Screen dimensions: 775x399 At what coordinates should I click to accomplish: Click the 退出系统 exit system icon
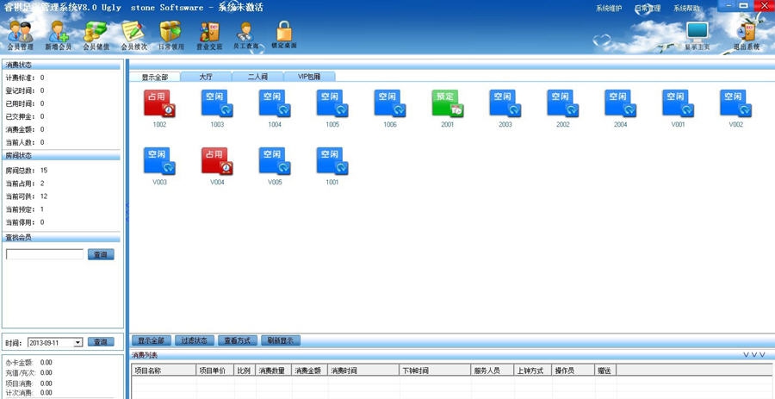[746, 34]
